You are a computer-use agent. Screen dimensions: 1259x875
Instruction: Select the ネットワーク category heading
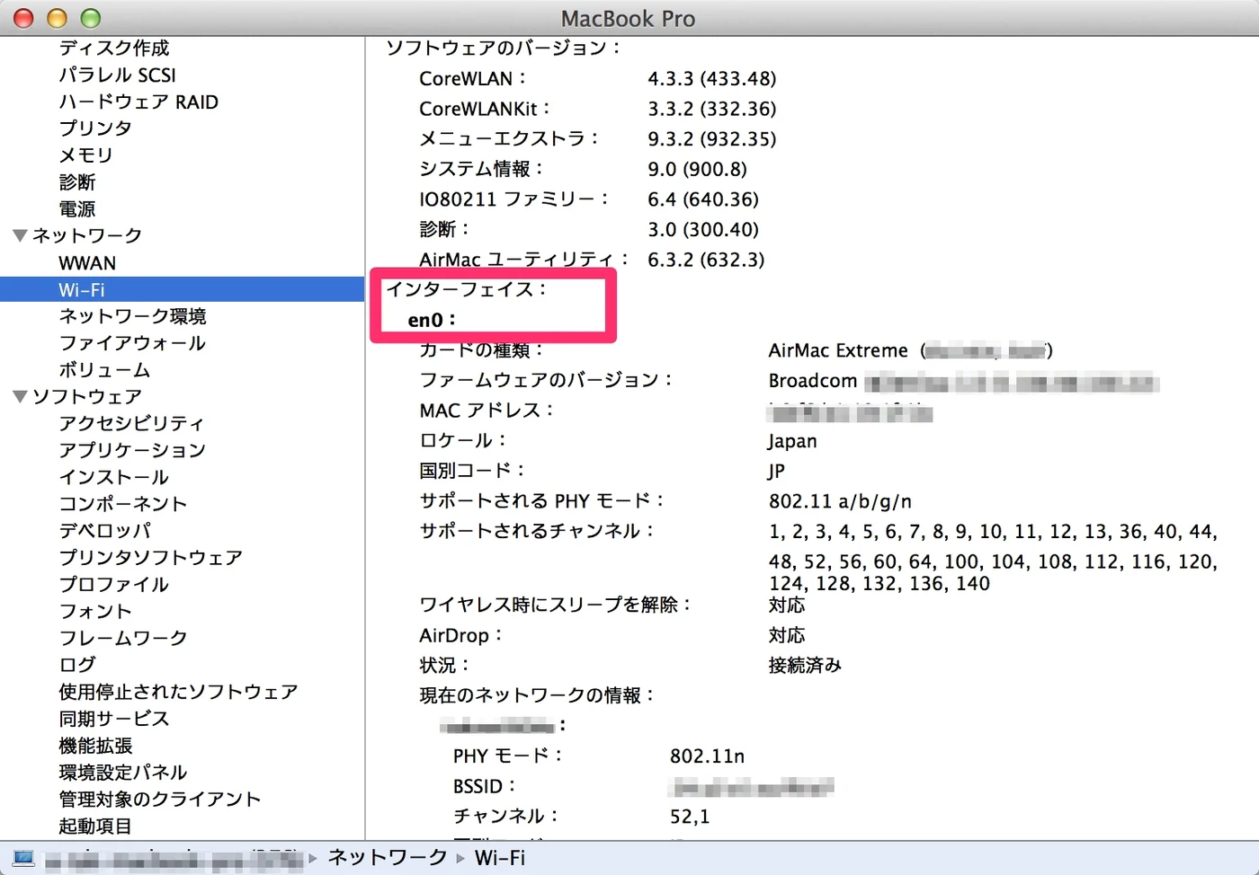click(87, 235)
